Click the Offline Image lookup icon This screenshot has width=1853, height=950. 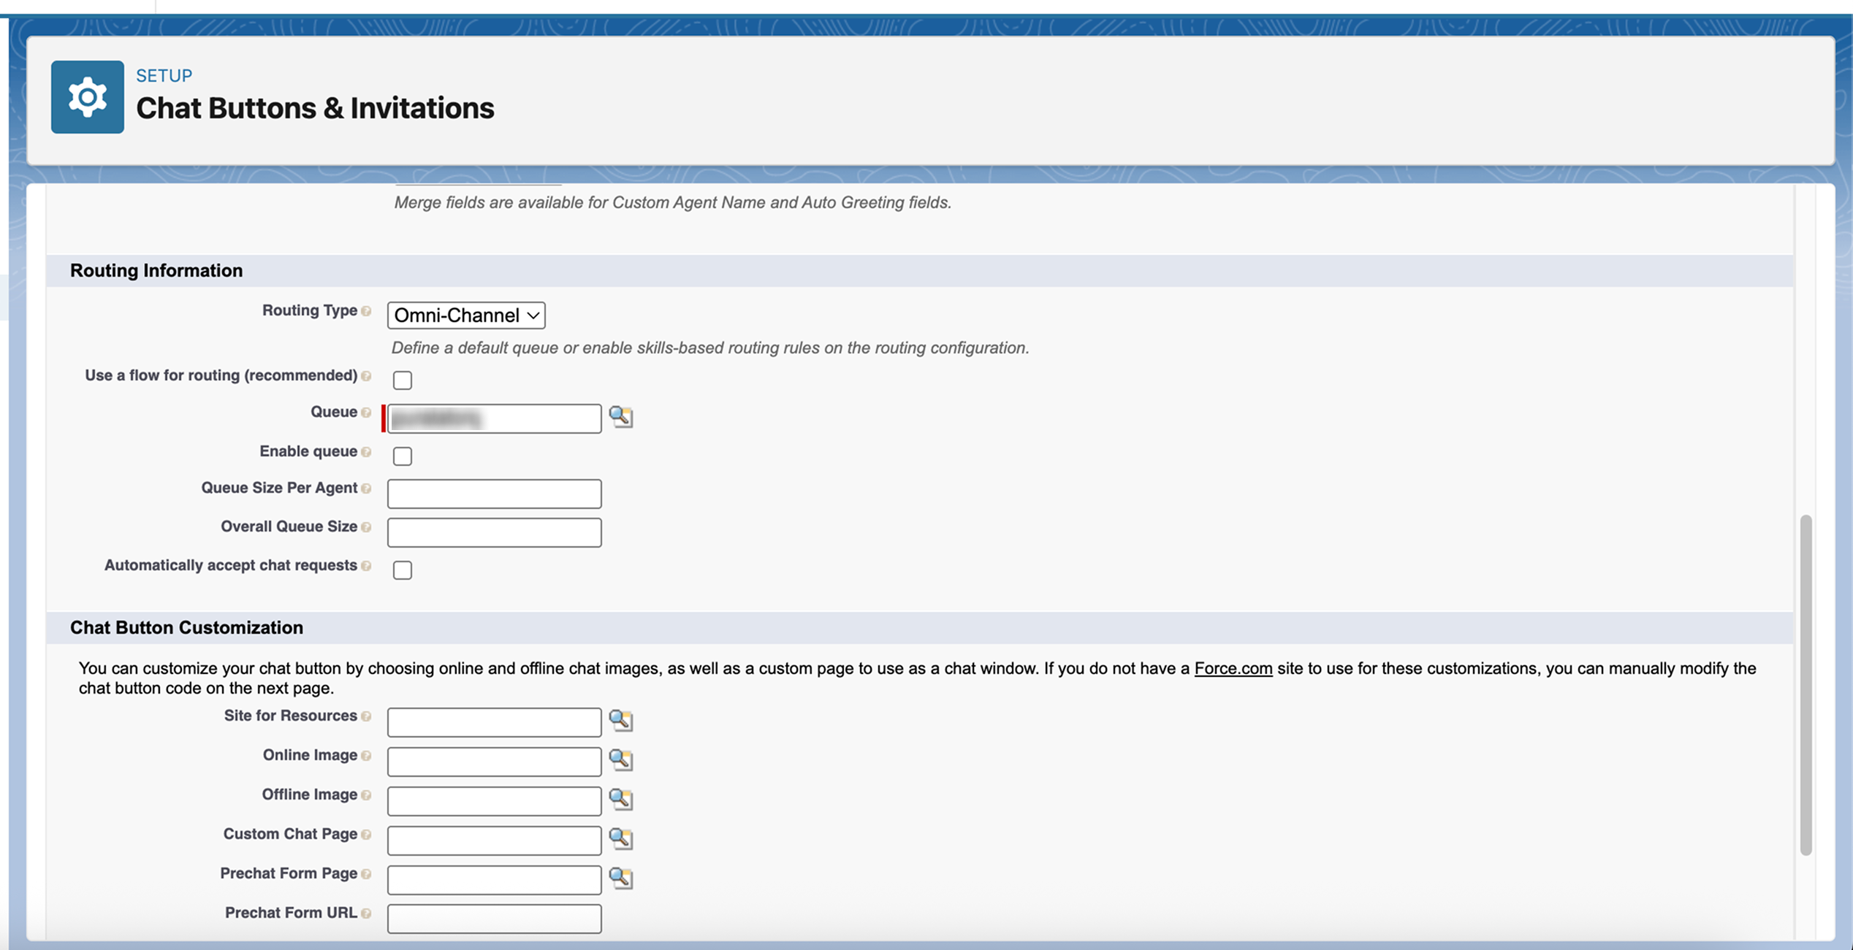point(620,799)
